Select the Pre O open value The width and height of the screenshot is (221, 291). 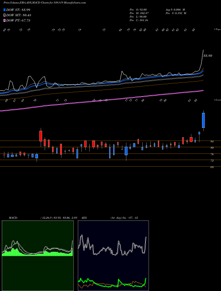click(x=139, y=10)
